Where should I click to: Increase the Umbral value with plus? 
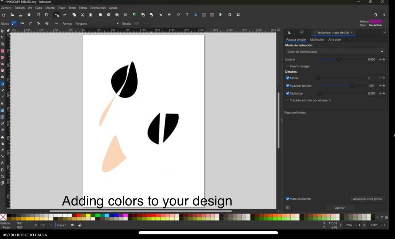pos(384,59)
